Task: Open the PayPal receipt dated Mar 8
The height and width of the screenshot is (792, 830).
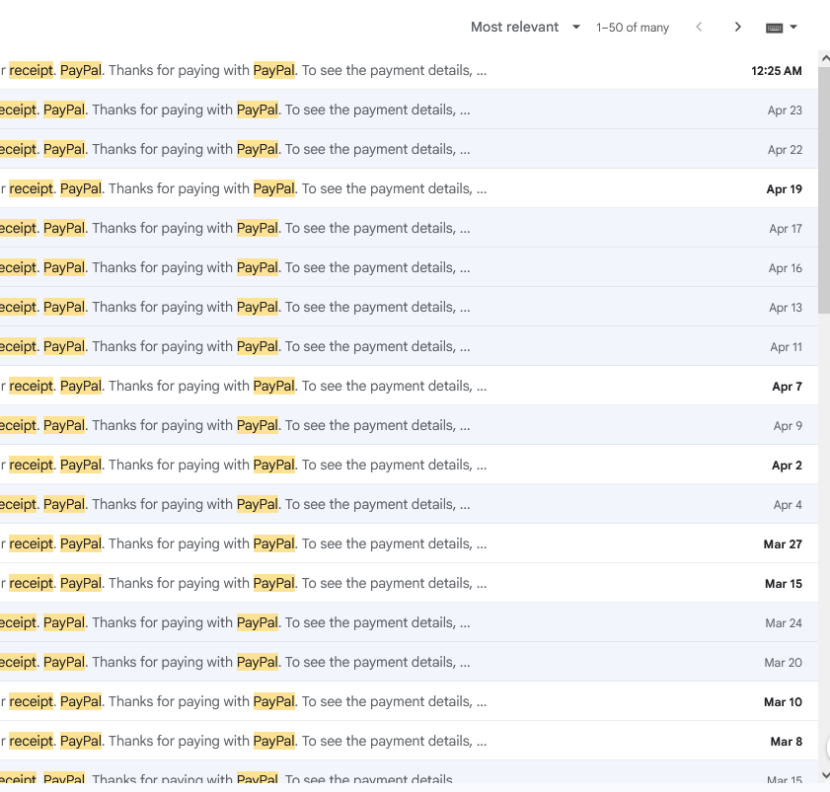Action: (x=409, y=741)
